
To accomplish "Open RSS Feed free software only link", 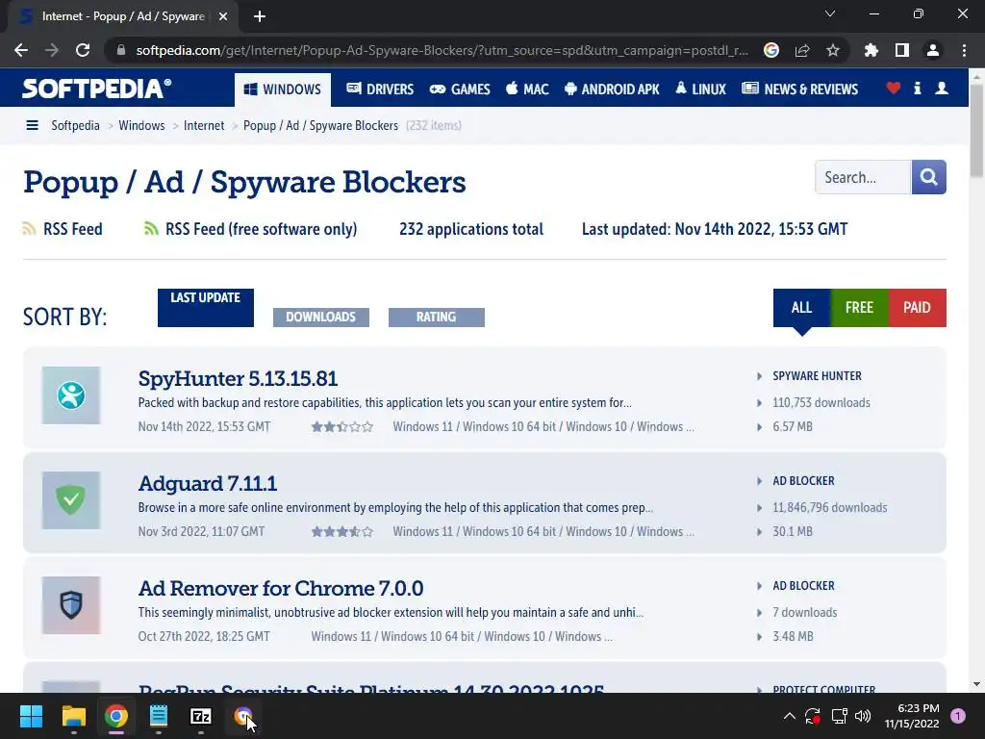I will click(x=262, y=229).
